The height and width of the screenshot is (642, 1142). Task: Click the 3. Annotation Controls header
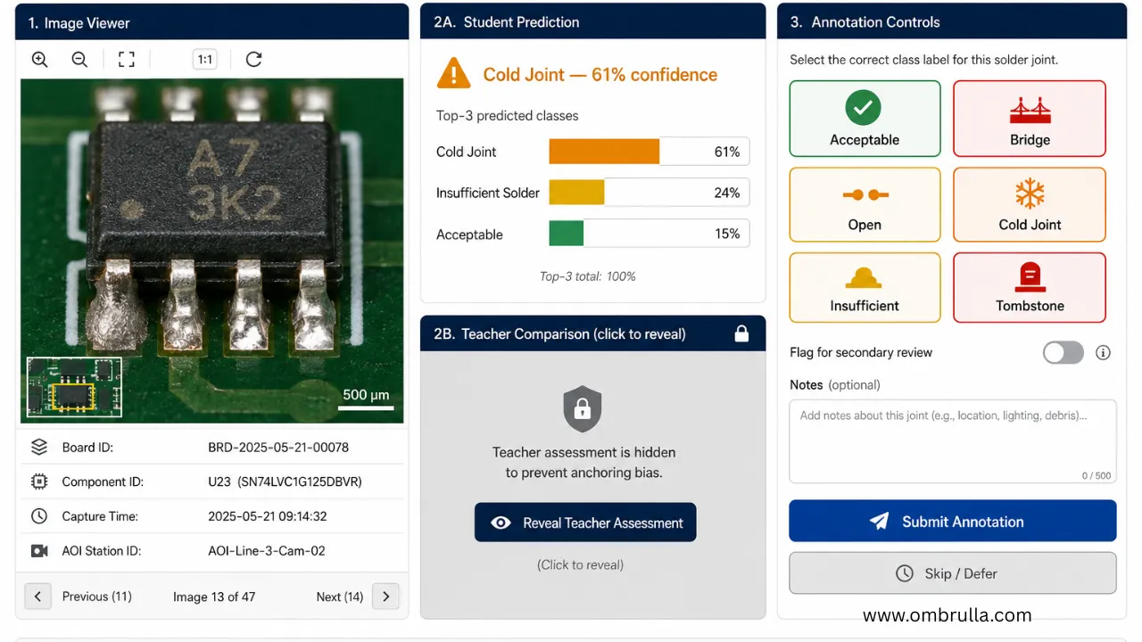pos(951,22)
